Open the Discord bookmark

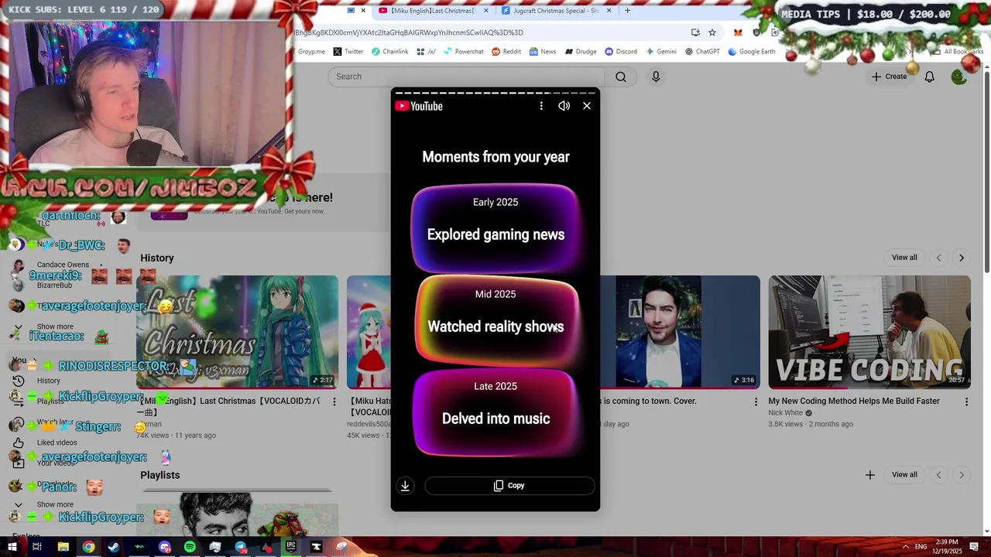[x=621, y=52]
